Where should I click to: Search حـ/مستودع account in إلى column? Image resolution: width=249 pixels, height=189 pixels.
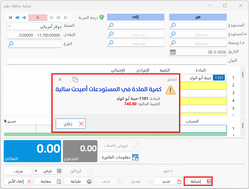click(111, 34)
